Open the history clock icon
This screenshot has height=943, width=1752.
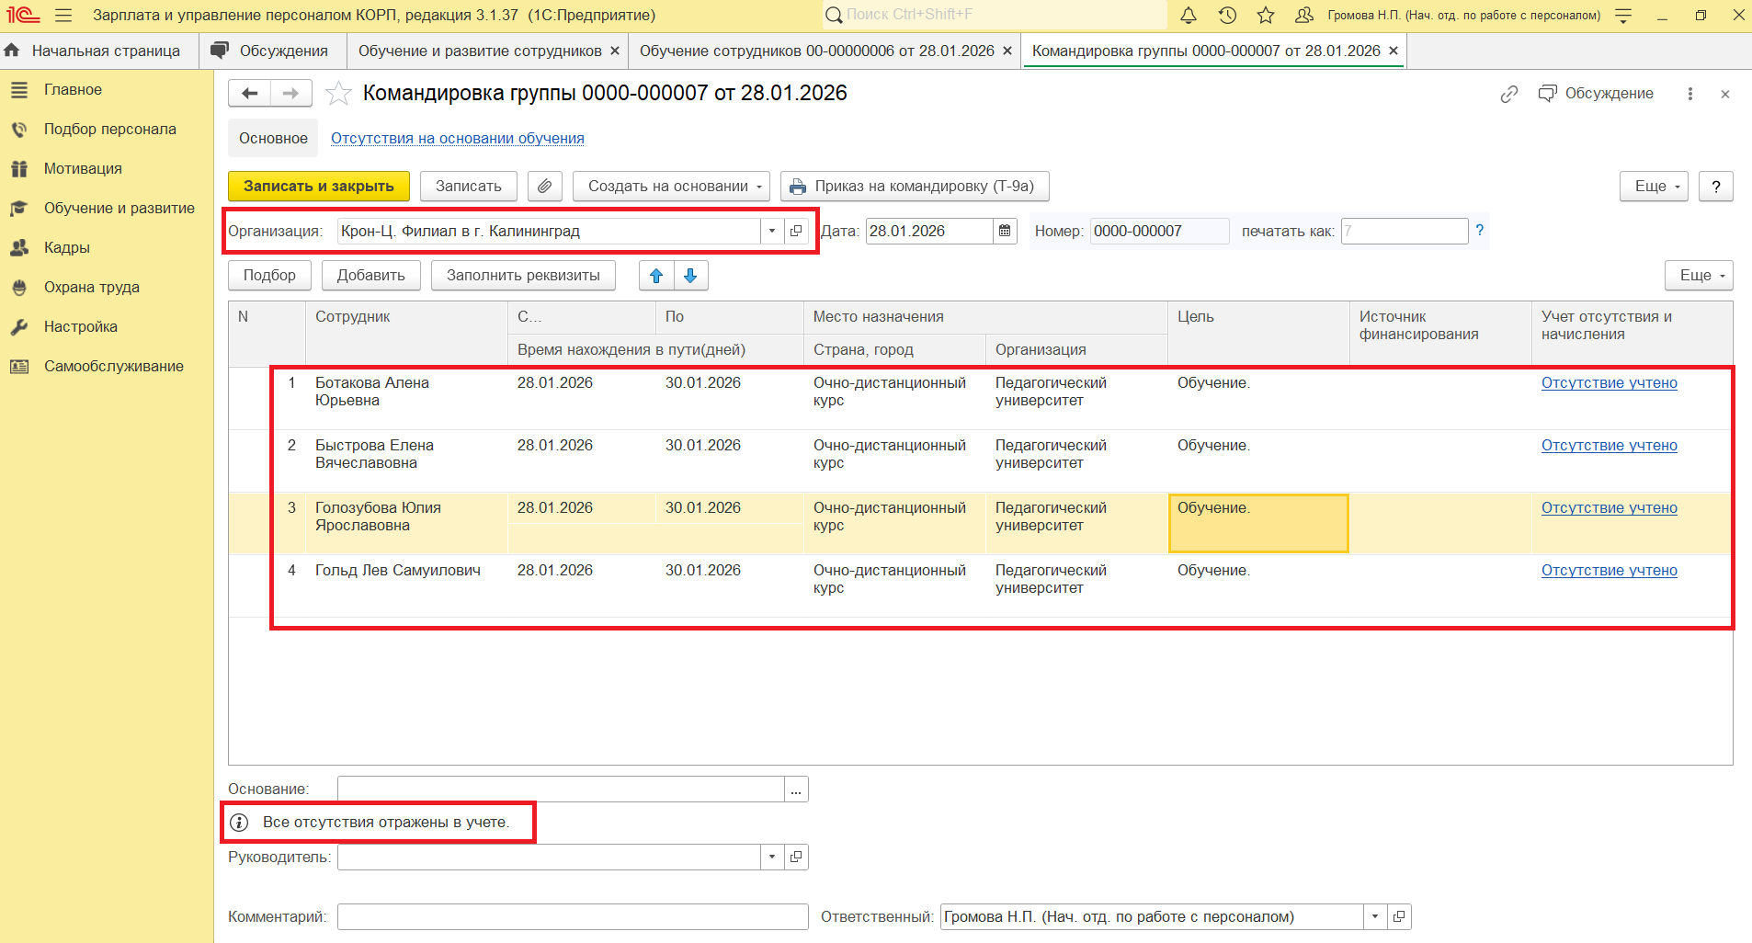click(x=1227, y=16)
